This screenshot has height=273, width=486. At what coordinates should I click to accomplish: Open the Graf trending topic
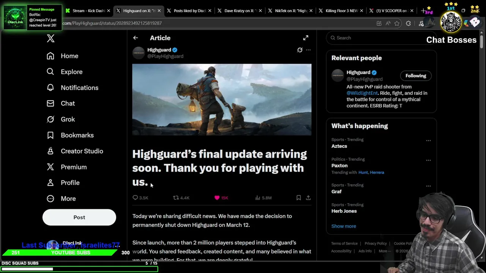point(336,191)
